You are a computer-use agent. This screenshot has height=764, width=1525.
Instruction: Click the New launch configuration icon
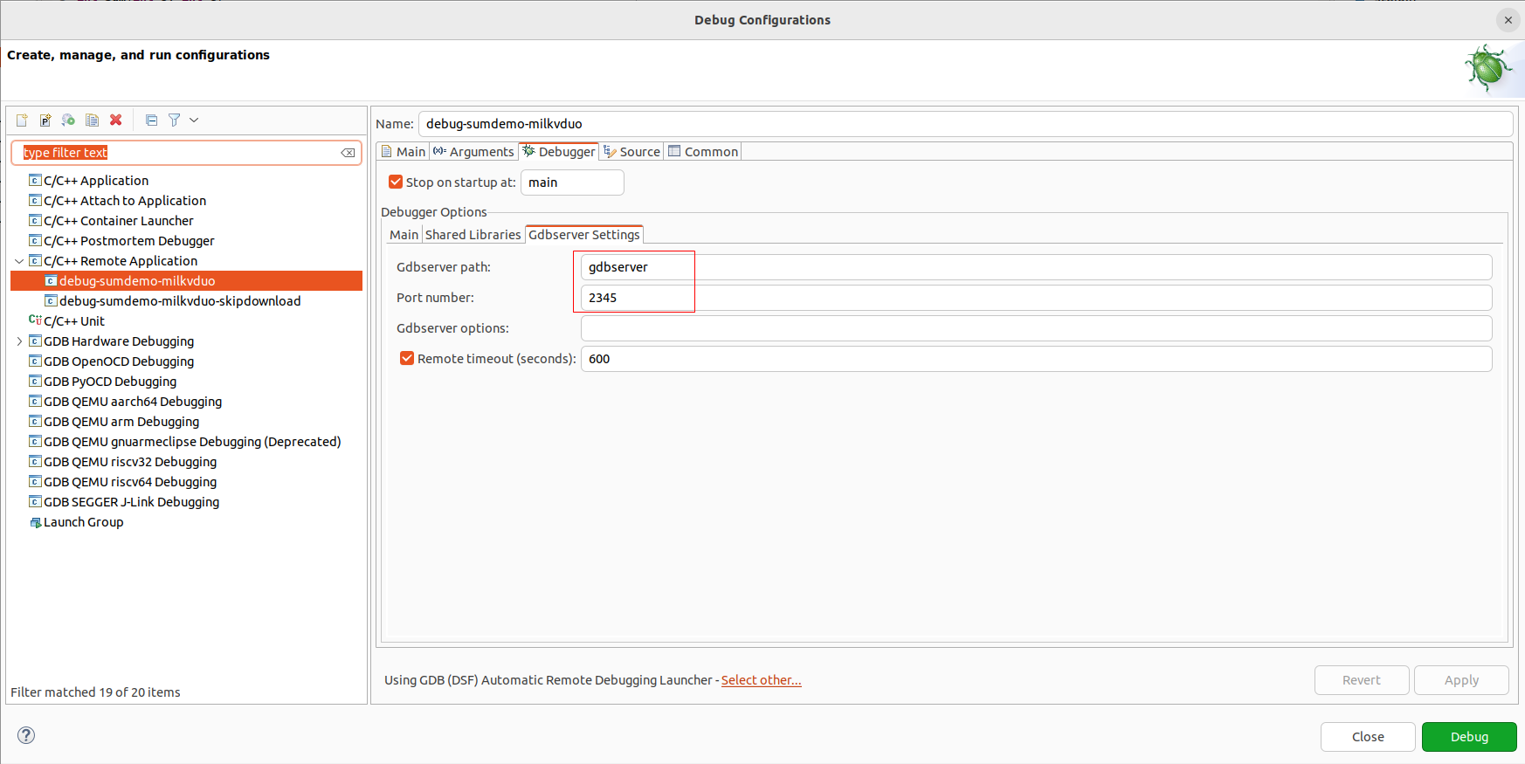22,120
